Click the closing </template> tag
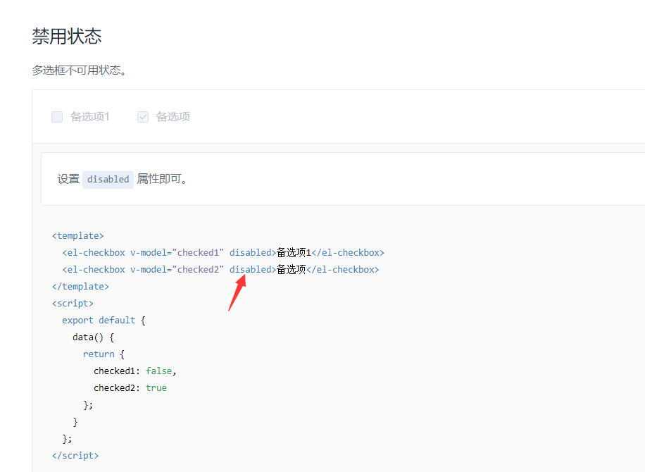This screenshot has width=645, height=472. [80, 287]
